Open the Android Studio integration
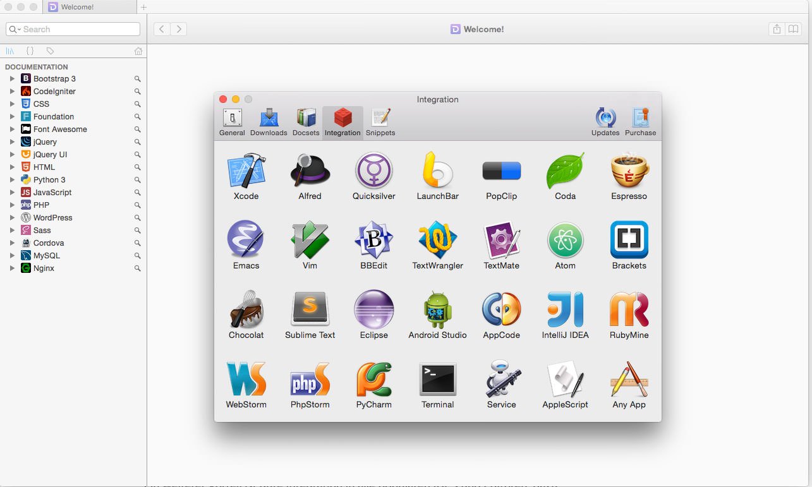Viewport: 812px width, 487px height. (x=437, y=309)
